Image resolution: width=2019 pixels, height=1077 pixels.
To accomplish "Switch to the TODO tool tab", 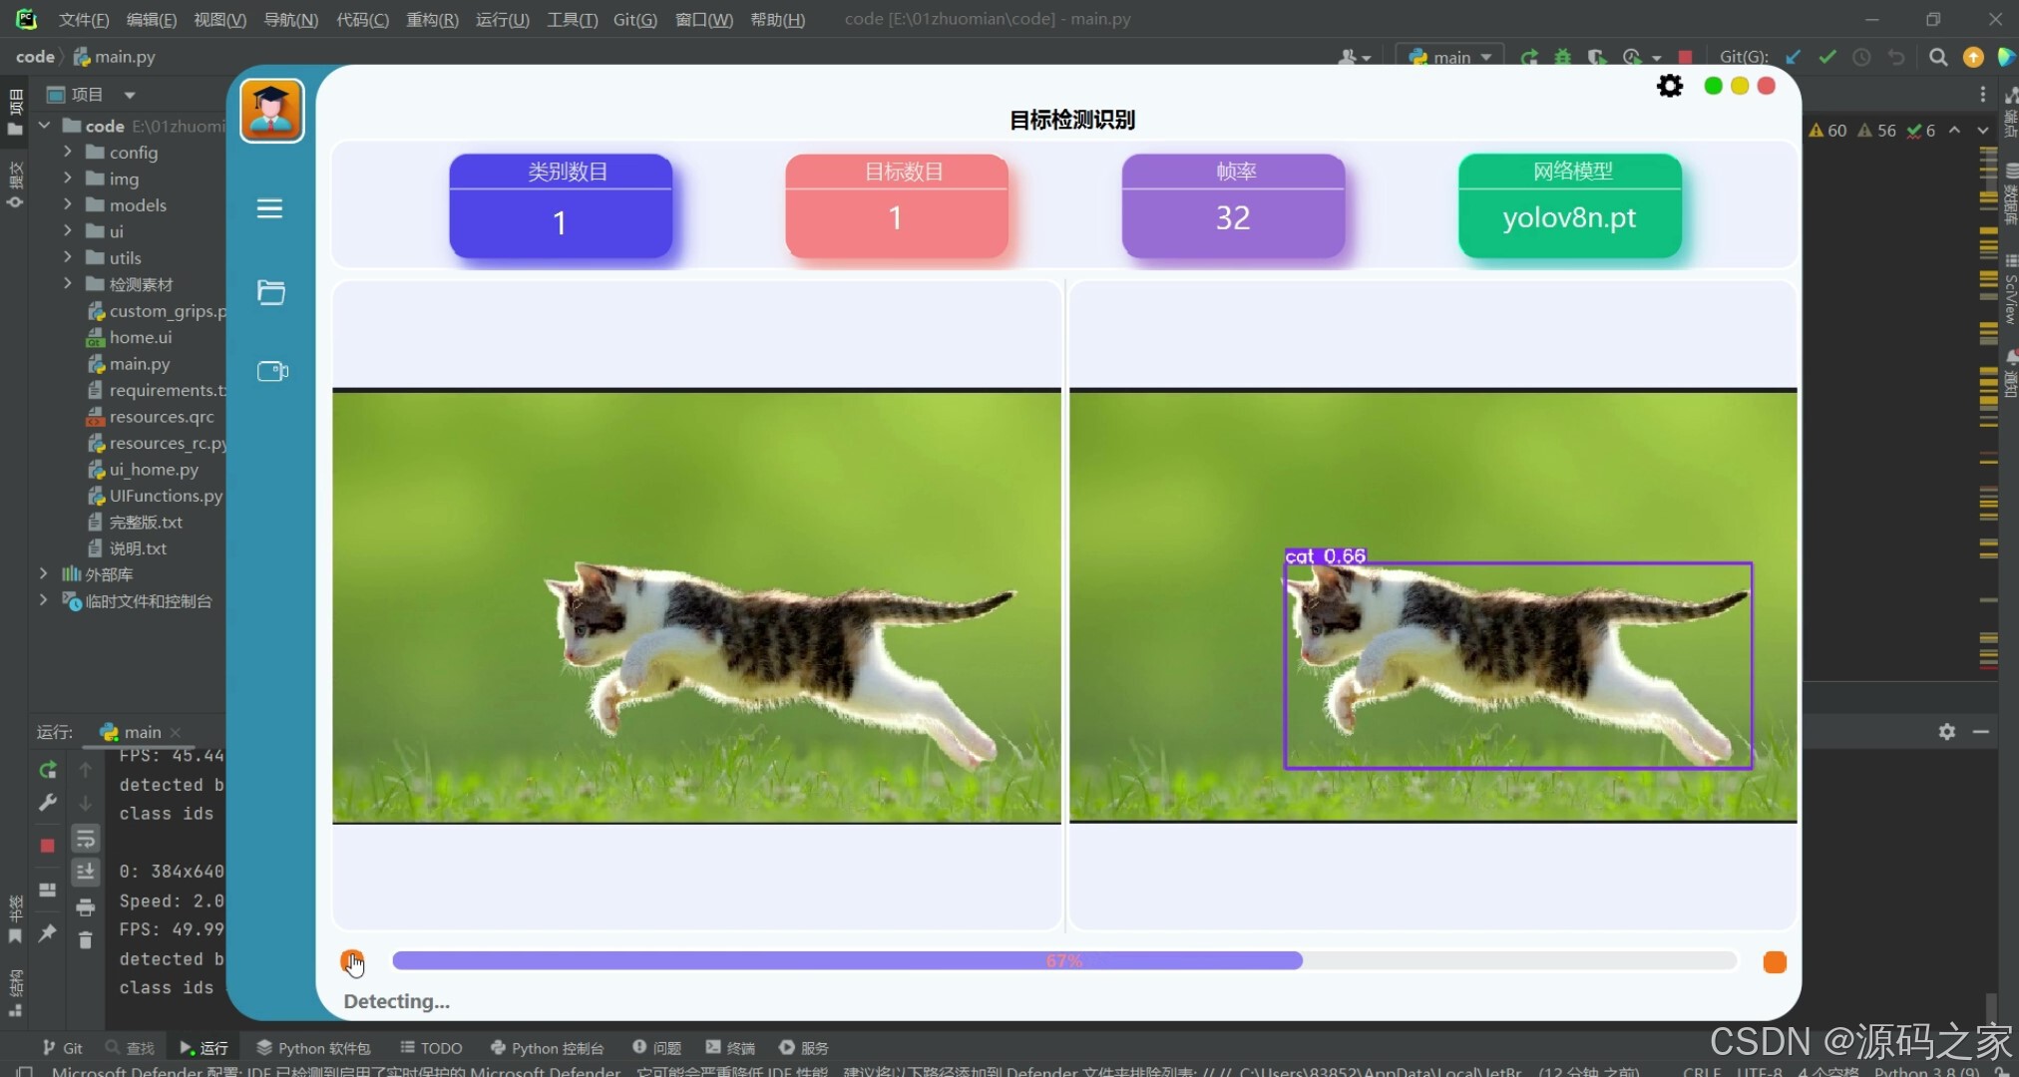I will 431,1048.
